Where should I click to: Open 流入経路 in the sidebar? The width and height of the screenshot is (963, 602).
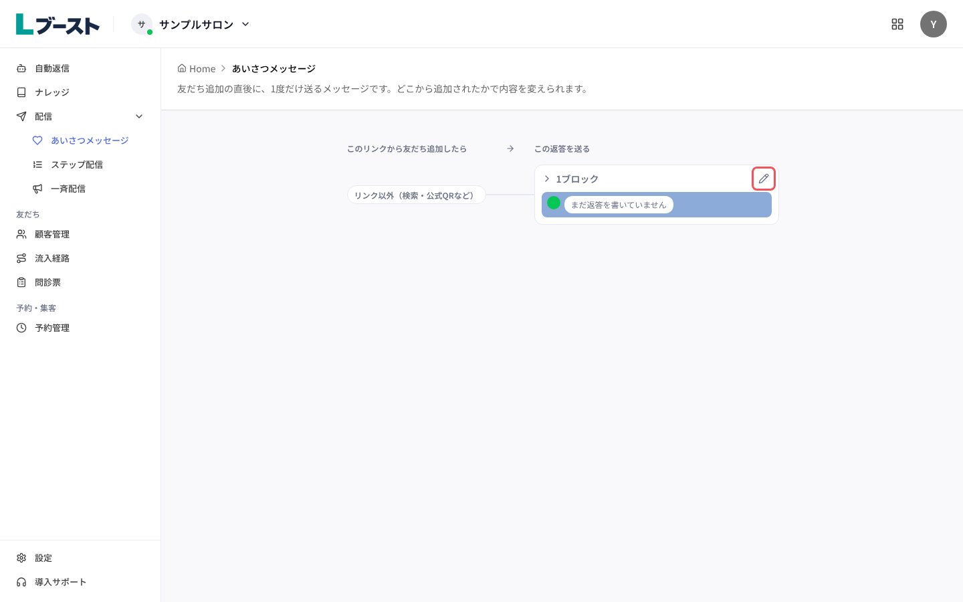click(x=80, y=258)
